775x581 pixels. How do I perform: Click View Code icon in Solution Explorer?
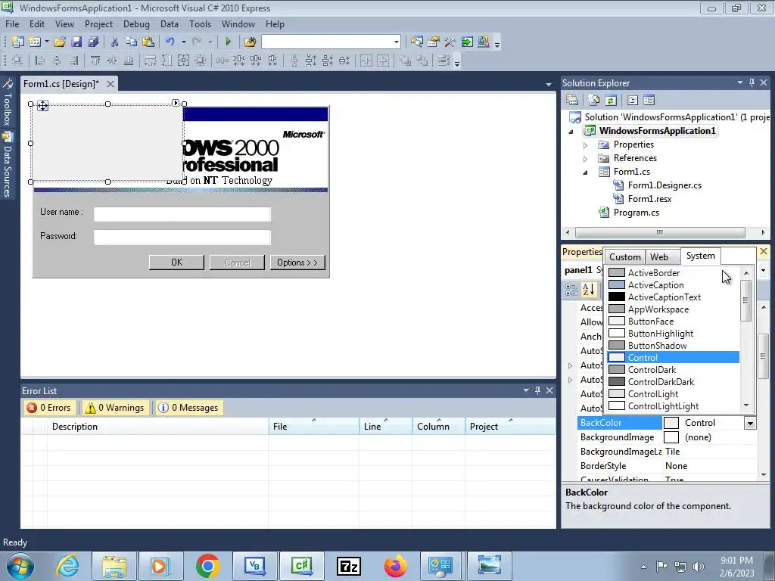633,101
